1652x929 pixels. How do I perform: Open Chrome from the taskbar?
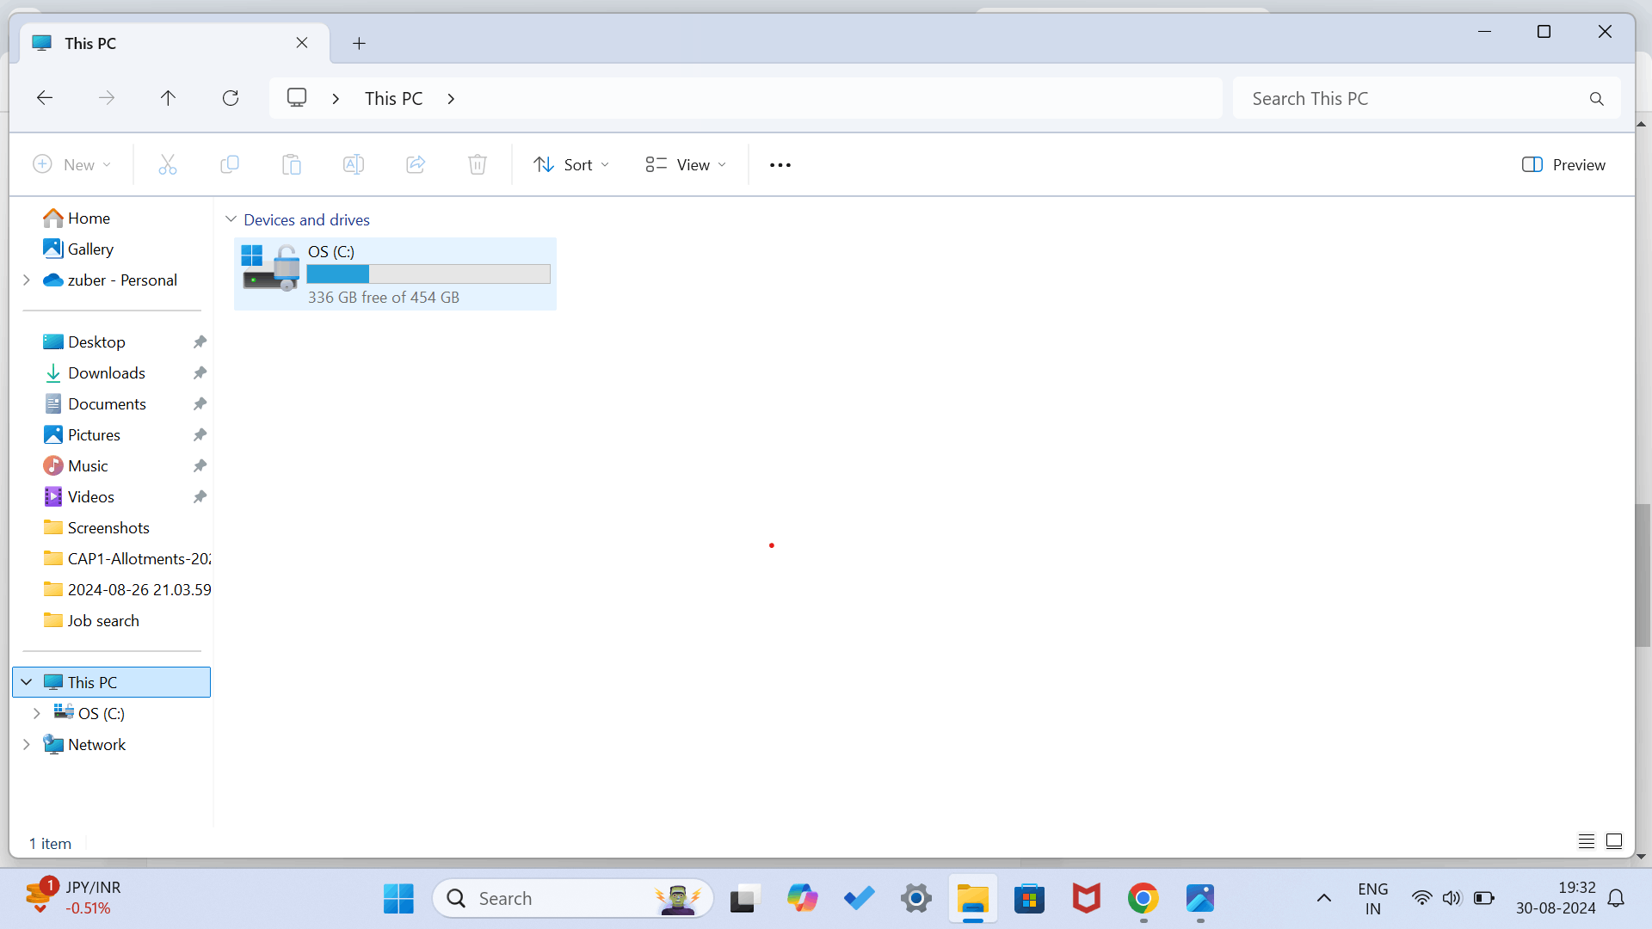(1143, 899)
